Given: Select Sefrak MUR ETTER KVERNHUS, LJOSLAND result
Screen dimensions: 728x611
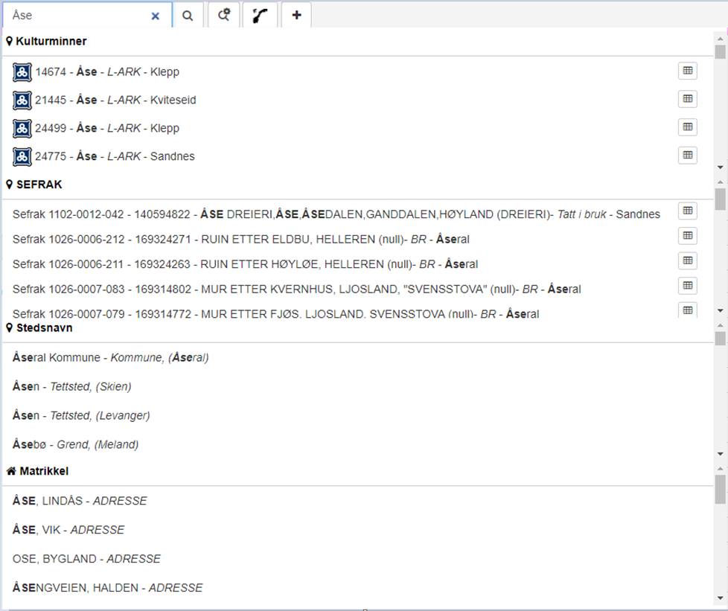Looking at the screenshot, I should [x=296, y=289].
